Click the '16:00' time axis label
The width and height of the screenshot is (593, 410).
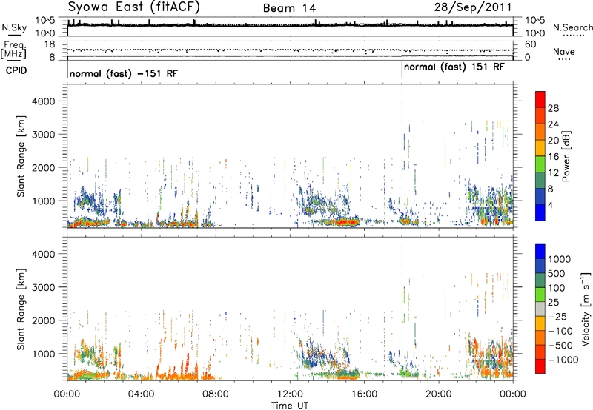(x=364, y=394)
